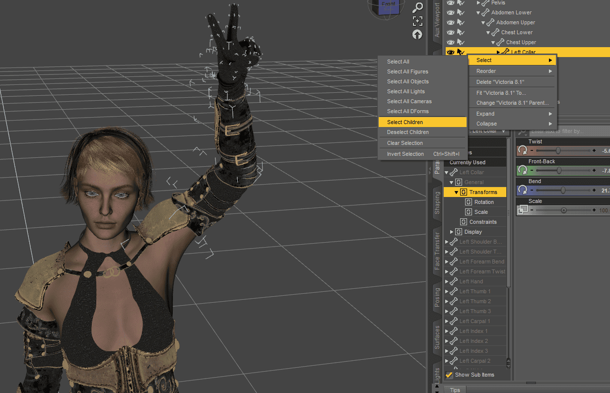Click the frame selection icon in viewport
610x393 pixels.
pos(417,21)
